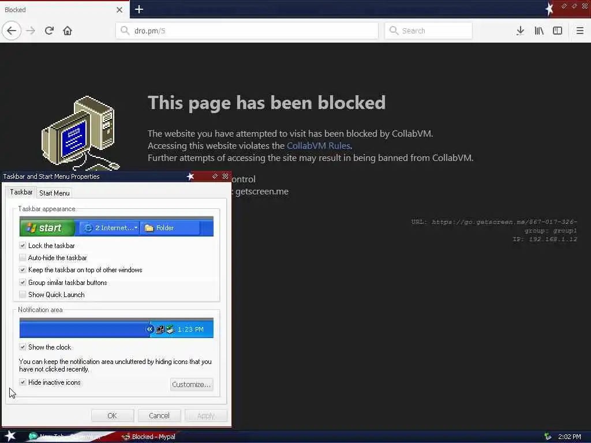
Task: Click the notification area chevron in preview
Action: (x=149, y=329)
